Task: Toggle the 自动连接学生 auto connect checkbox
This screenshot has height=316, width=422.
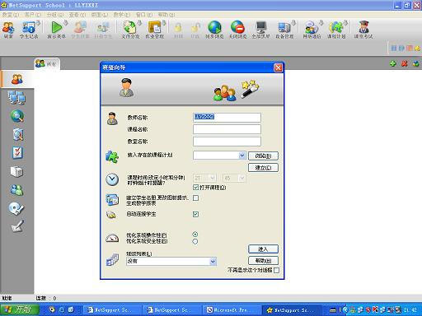Action: [x=195, y=214]
